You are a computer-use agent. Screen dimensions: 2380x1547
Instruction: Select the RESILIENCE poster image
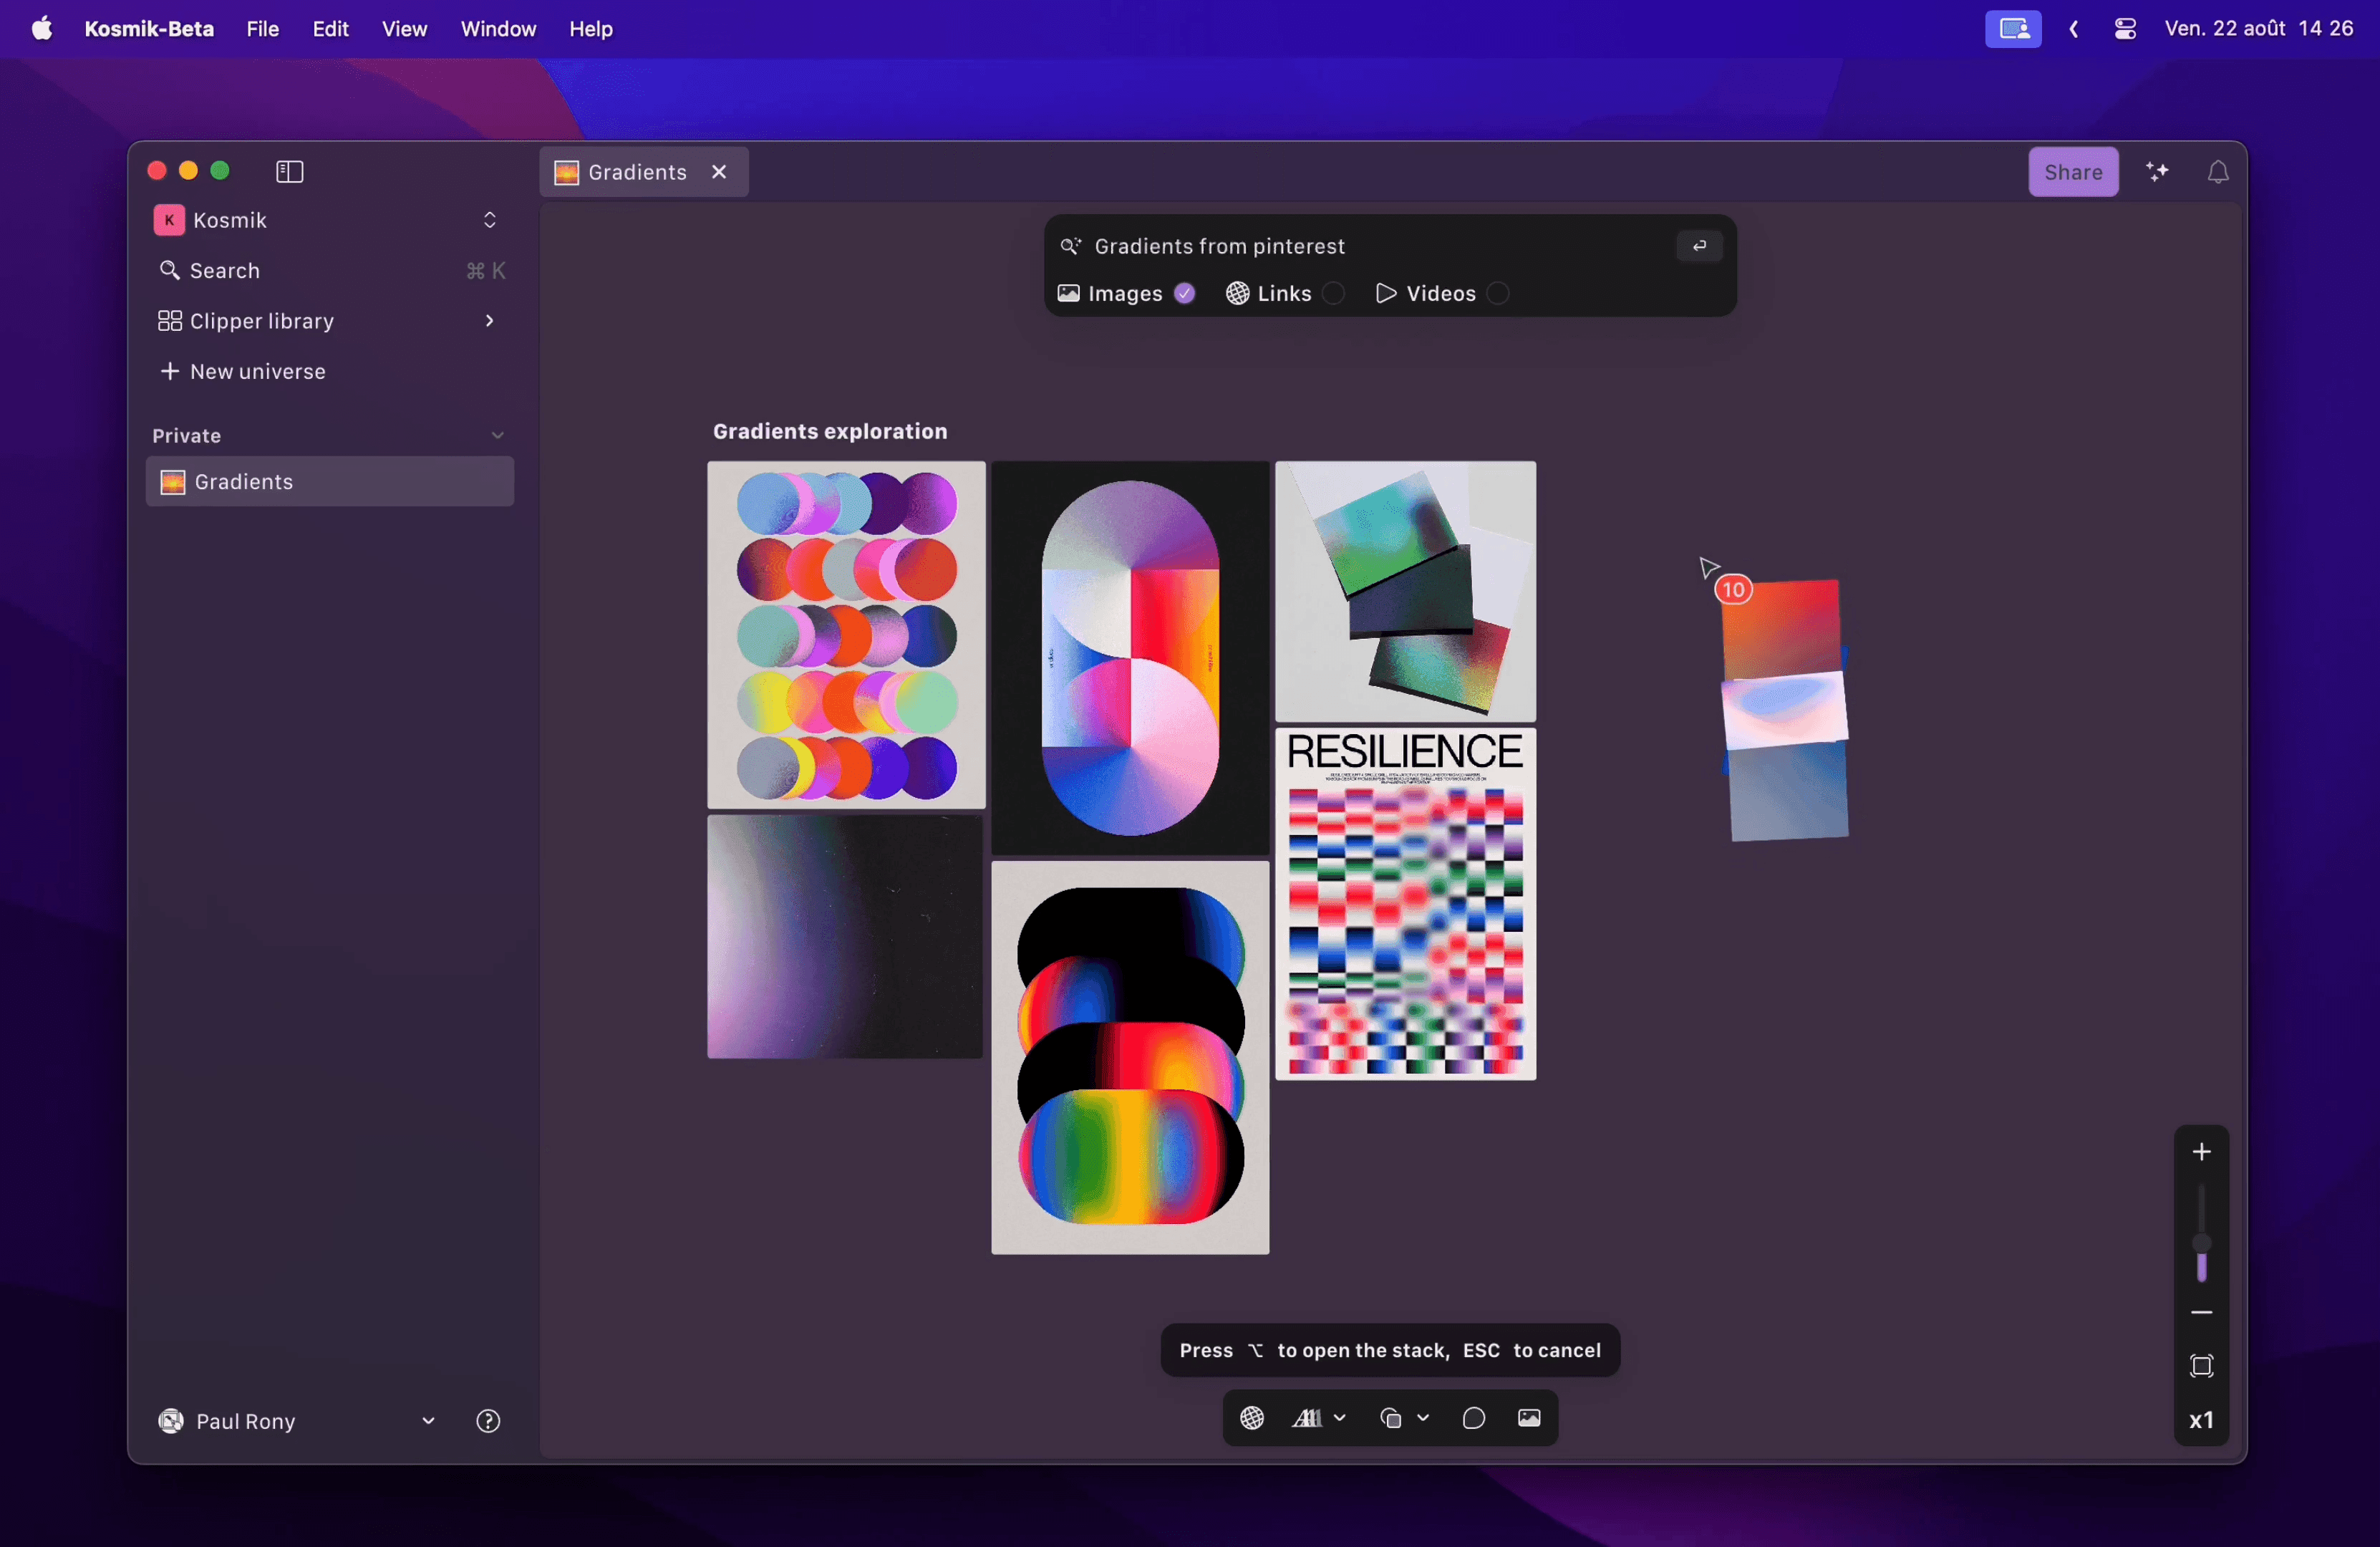pyautogui.click(x=1405, y=904)
